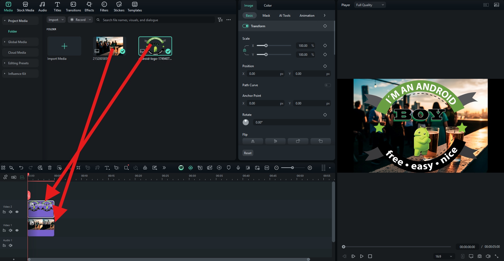Expand the Project Media tree

click(5, 21)
